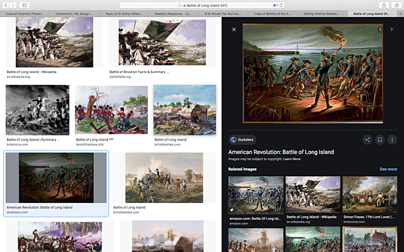Screen dimensions: 404x252
Task: Click American Revolution: Battle of Long Island result caption
Action: 39,207
